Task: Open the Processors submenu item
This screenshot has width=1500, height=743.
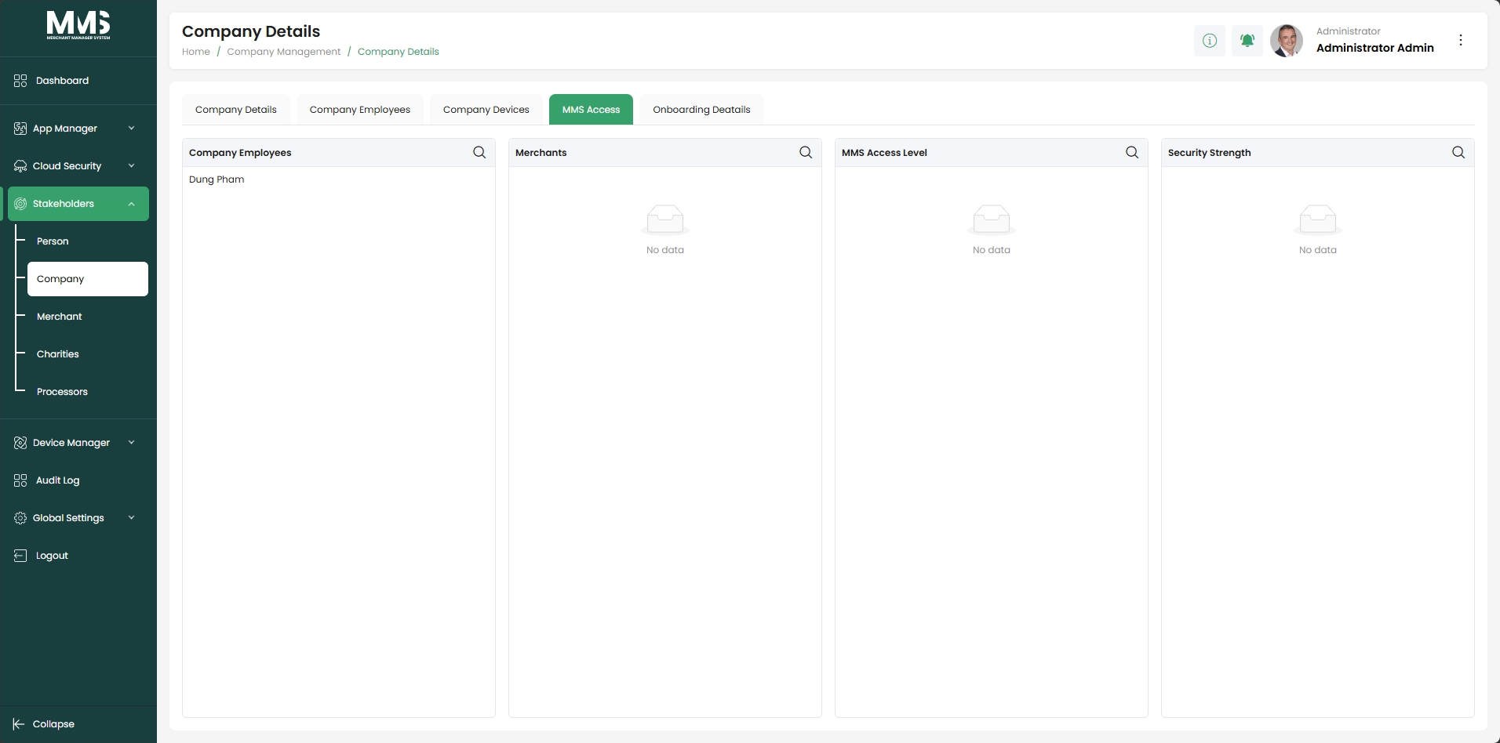Action: [62, 392]
